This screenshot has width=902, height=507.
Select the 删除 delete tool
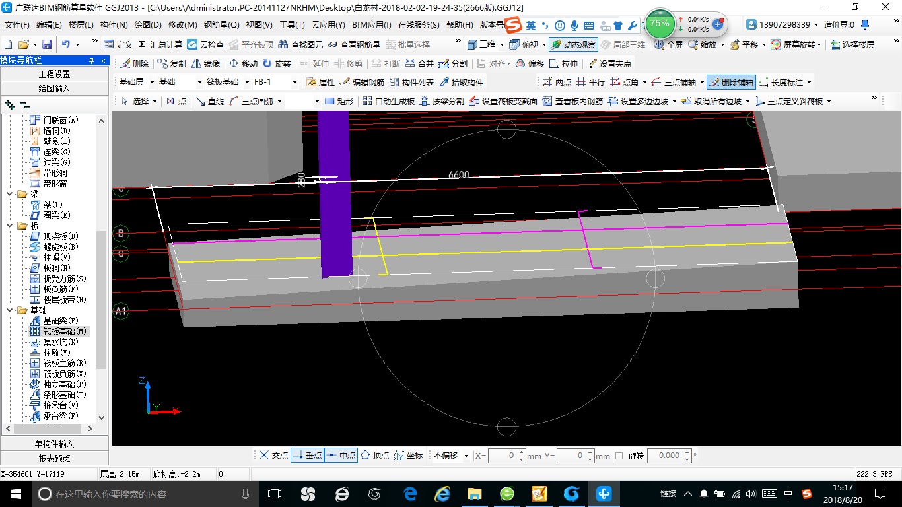click(x=134, y=63)
